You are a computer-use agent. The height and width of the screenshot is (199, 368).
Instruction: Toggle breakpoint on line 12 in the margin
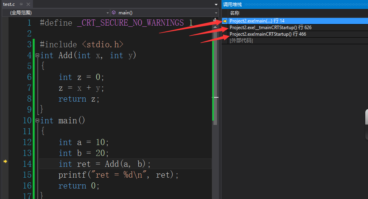pyautogui.click(x=5, y=142)
